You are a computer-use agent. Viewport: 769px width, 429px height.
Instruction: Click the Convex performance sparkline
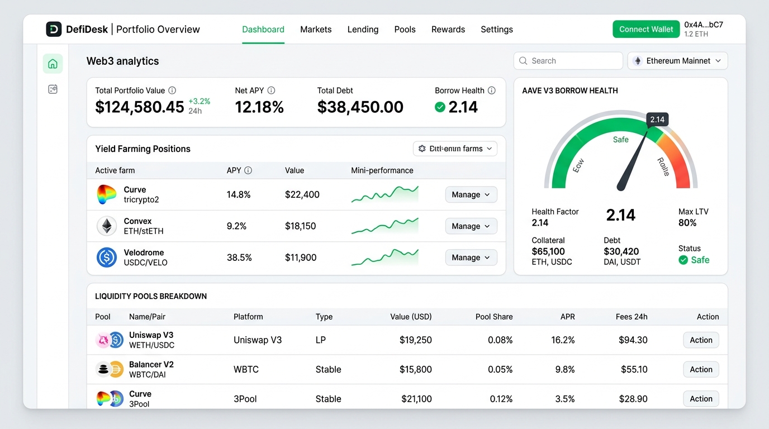click(385, 226)
